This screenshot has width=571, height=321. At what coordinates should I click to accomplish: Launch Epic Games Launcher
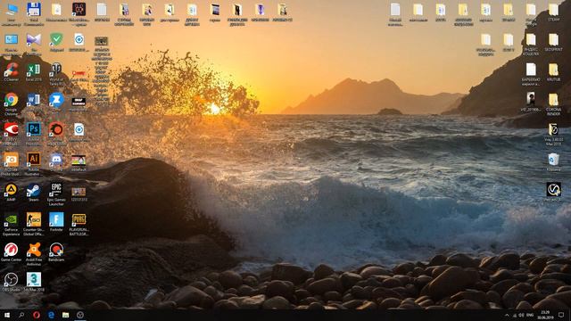[56, 189]
